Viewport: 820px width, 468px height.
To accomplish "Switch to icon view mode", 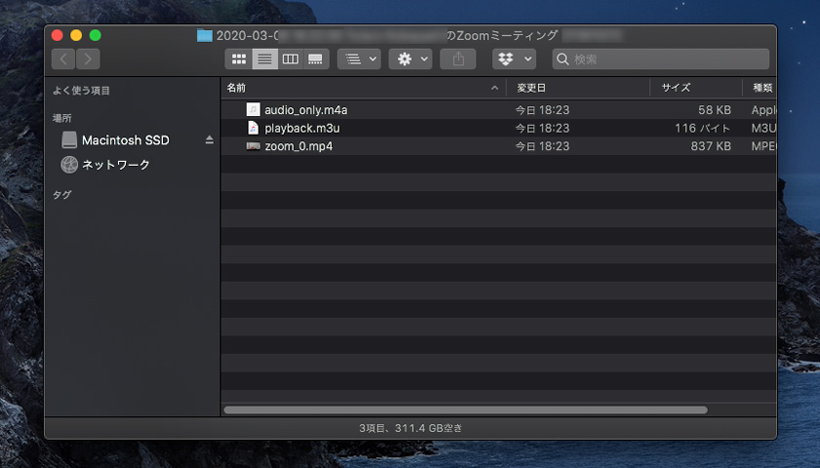I will pyautogui.click(x=238, y=59).
